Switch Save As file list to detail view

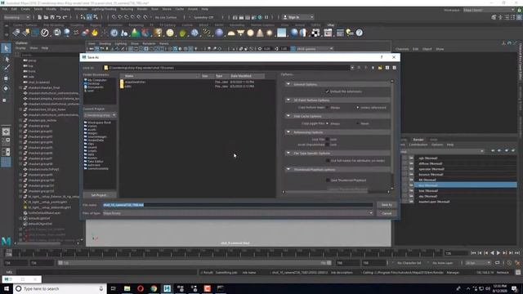tap(394, 68)
